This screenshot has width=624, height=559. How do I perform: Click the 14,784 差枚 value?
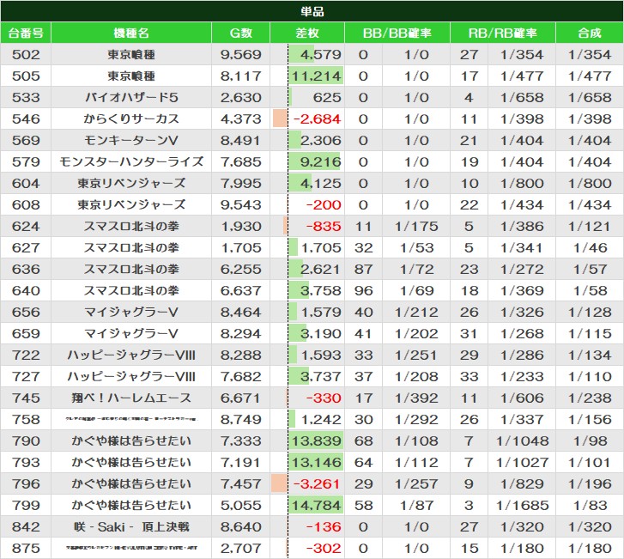(317, 506)
